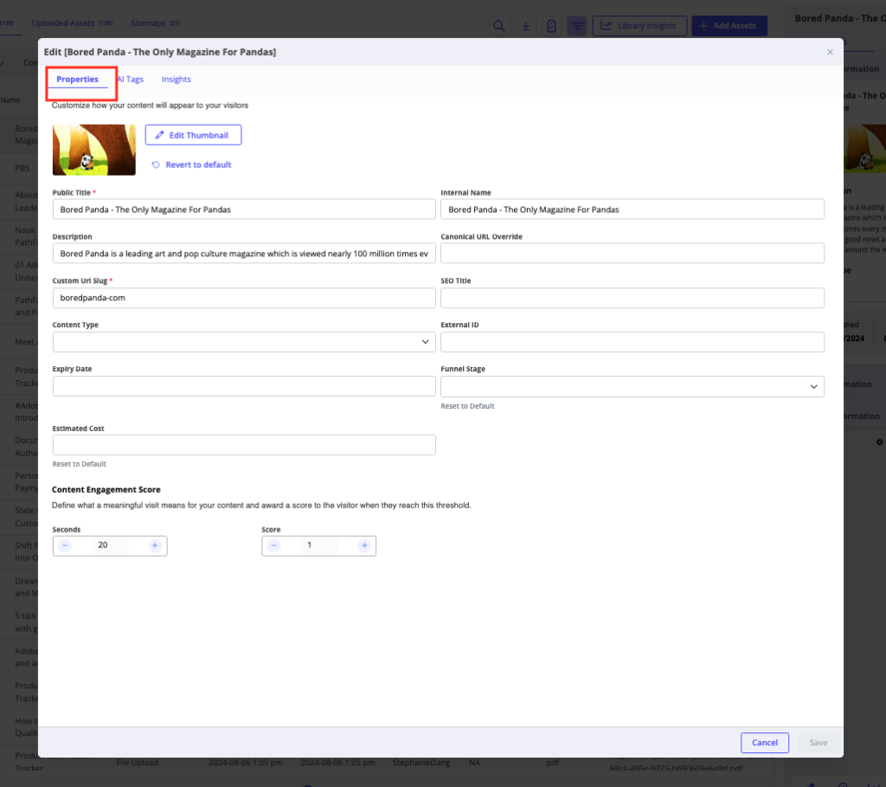
Task: Open the AI Tags tab
Action: [131, 79]
